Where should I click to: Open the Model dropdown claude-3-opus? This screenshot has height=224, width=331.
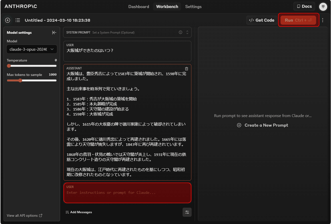tap(32, 50)
